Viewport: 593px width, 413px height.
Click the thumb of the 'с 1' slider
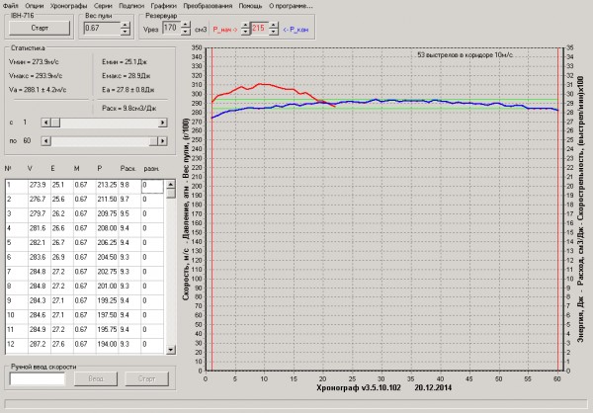coord(55,123)
